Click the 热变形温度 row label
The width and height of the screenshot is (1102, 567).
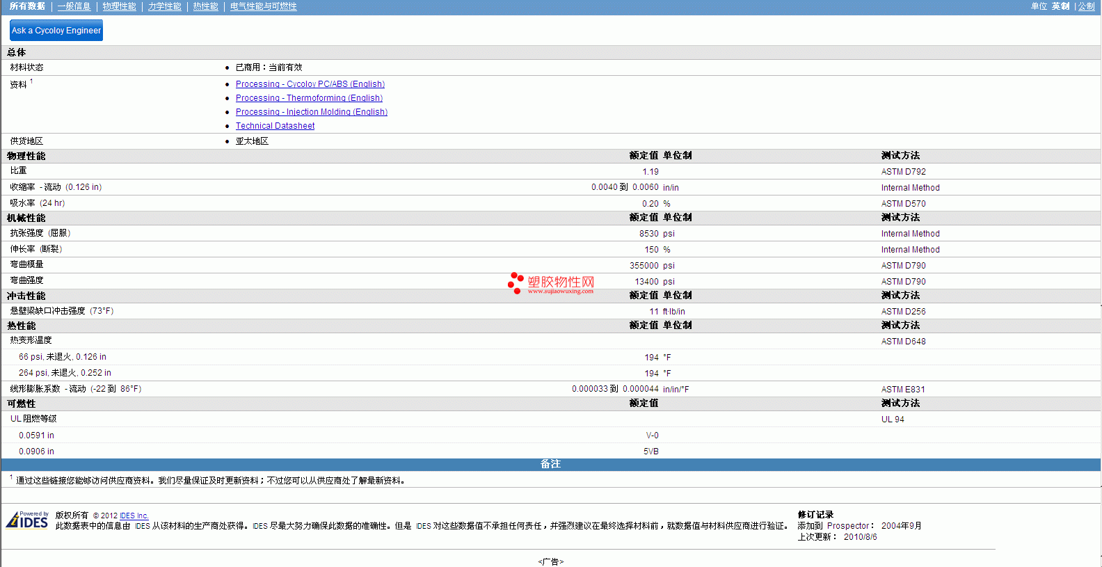(31, 340)
